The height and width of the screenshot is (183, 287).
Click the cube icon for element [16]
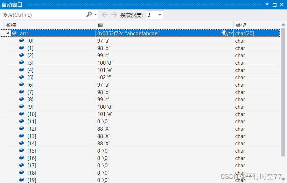coord(22,158)
